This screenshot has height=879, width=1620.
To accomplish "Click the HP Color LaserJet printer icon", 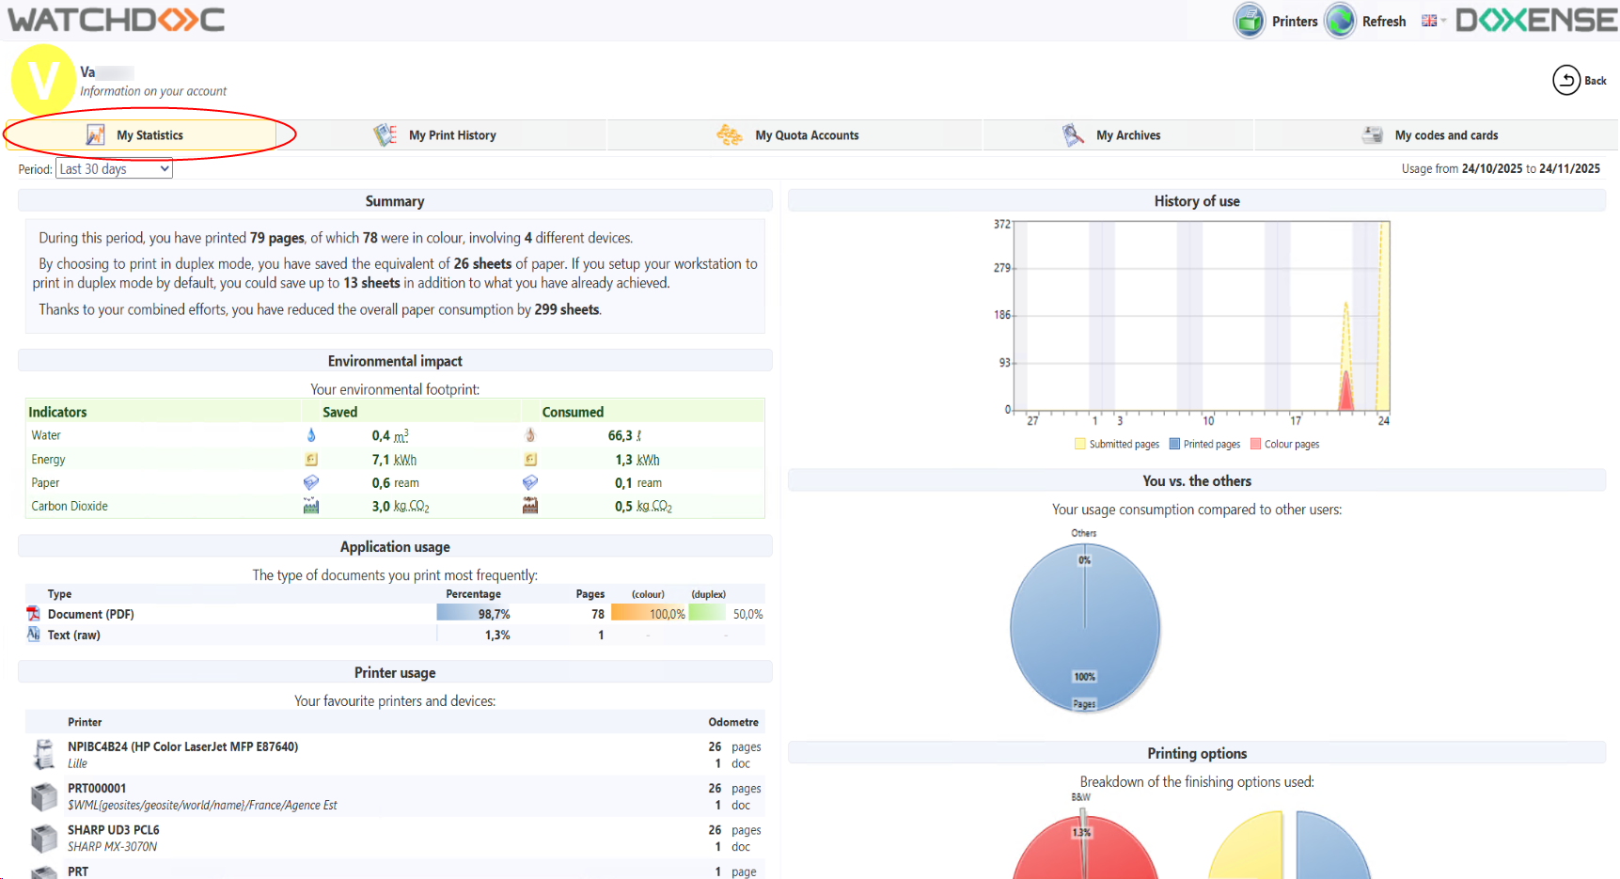I will 44,754.
